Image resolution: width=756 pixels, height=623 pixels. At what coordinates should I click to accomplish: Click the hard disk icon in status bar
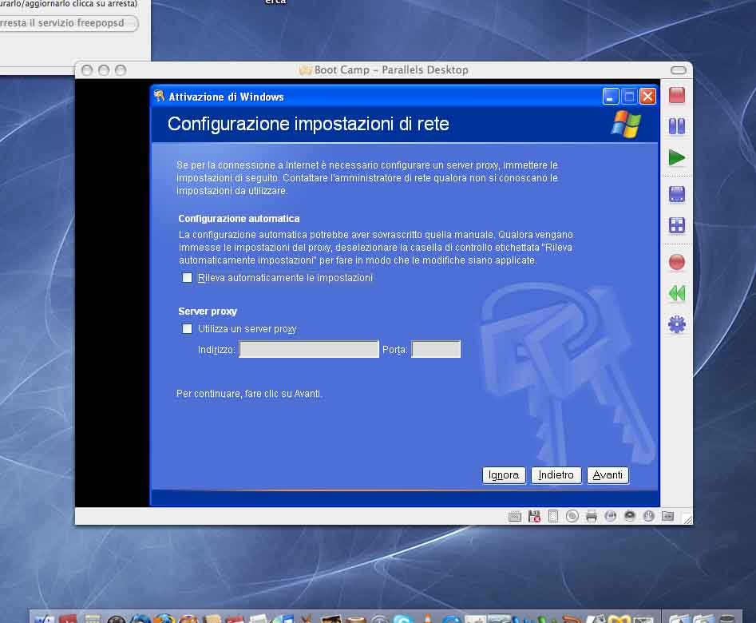coord(553,516)
